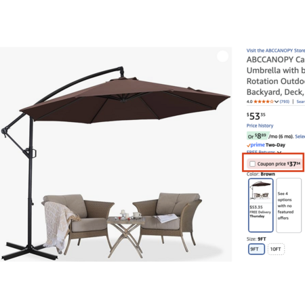Open the Visit the ABCCANOPY Store link
The height and width of the screenshot is (305, 305).
click(x=276, y=50)
